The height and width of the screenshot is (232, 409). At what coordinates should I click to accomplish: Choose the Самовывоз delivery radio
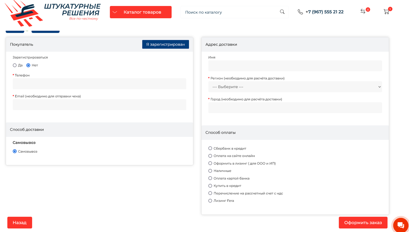(15, 151)
